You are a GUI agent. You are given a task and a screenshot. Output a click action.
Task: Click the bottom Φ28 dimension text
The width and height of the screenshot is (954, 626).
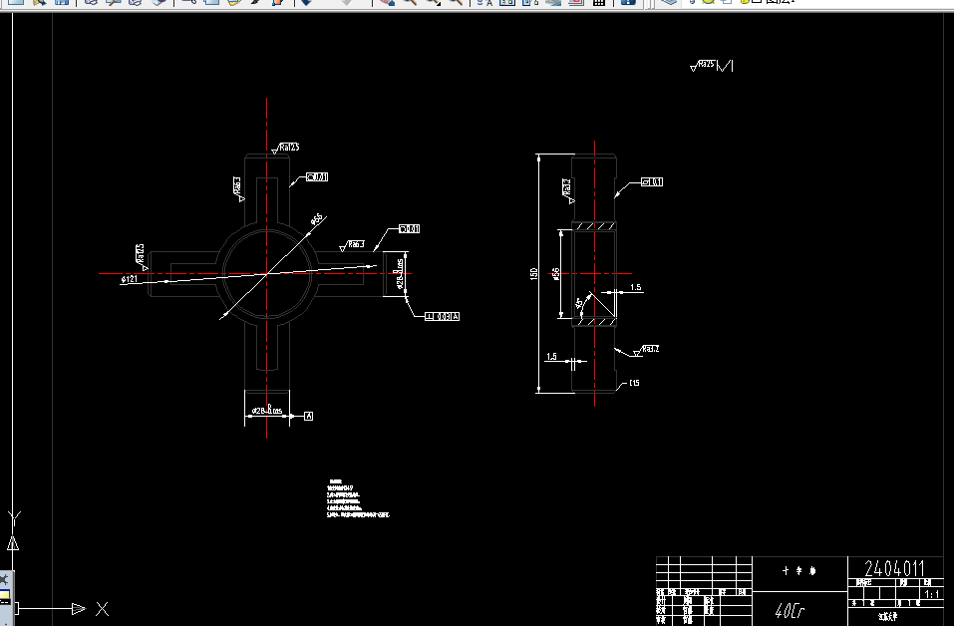tap(268, 411)
